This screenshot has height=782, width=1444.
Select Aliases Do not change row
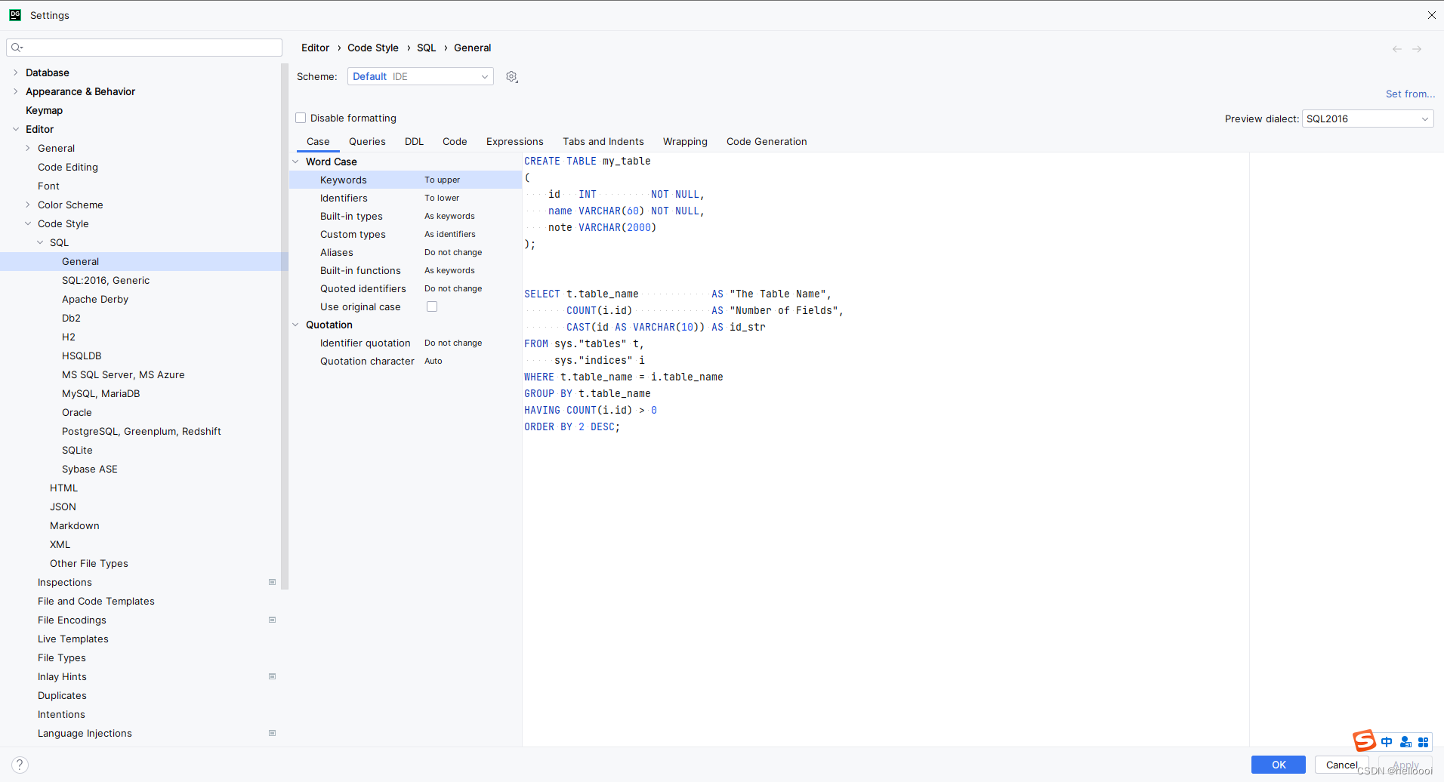point(406,252)
